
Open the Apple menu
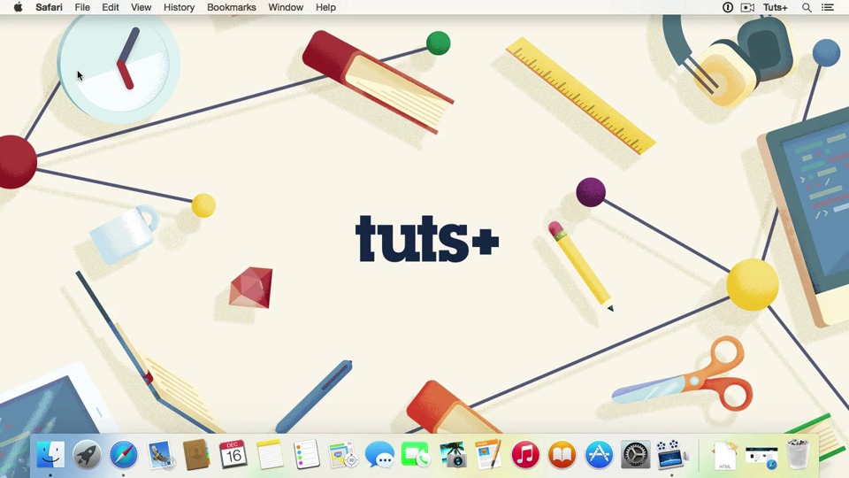coord(18,7)
